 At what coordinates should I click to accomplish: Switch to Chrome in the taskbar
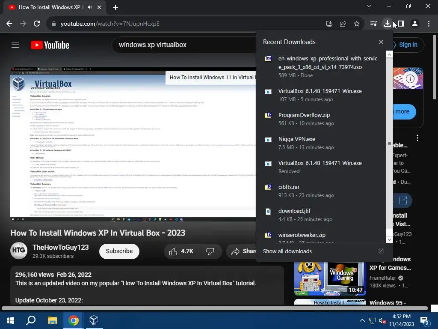(73, 320)
